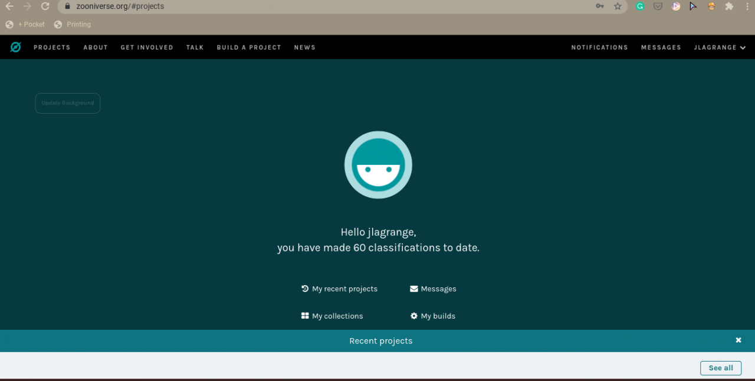Open the Grammarly extension icon

640,6
